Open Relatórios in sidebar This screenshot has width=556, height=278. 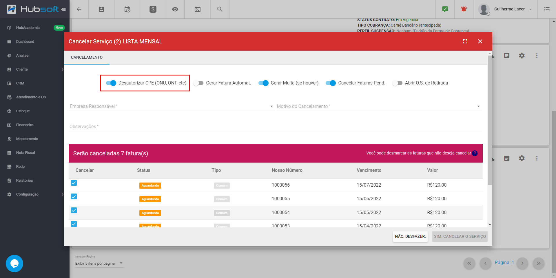click(35, 181)
